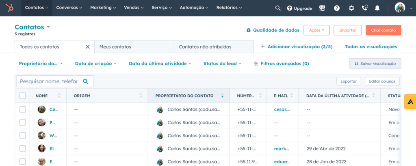The width and height of the screenshot is (416, 166).
Task: Click search icon in contacts search box
Action: (85, 81)
